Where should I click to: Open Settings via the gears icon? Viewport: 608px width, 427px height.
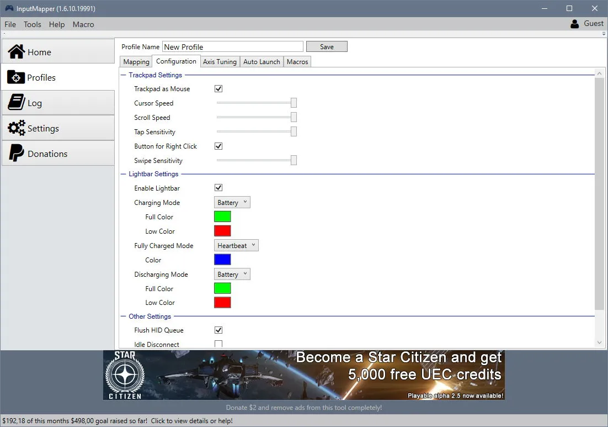point(17,128)
